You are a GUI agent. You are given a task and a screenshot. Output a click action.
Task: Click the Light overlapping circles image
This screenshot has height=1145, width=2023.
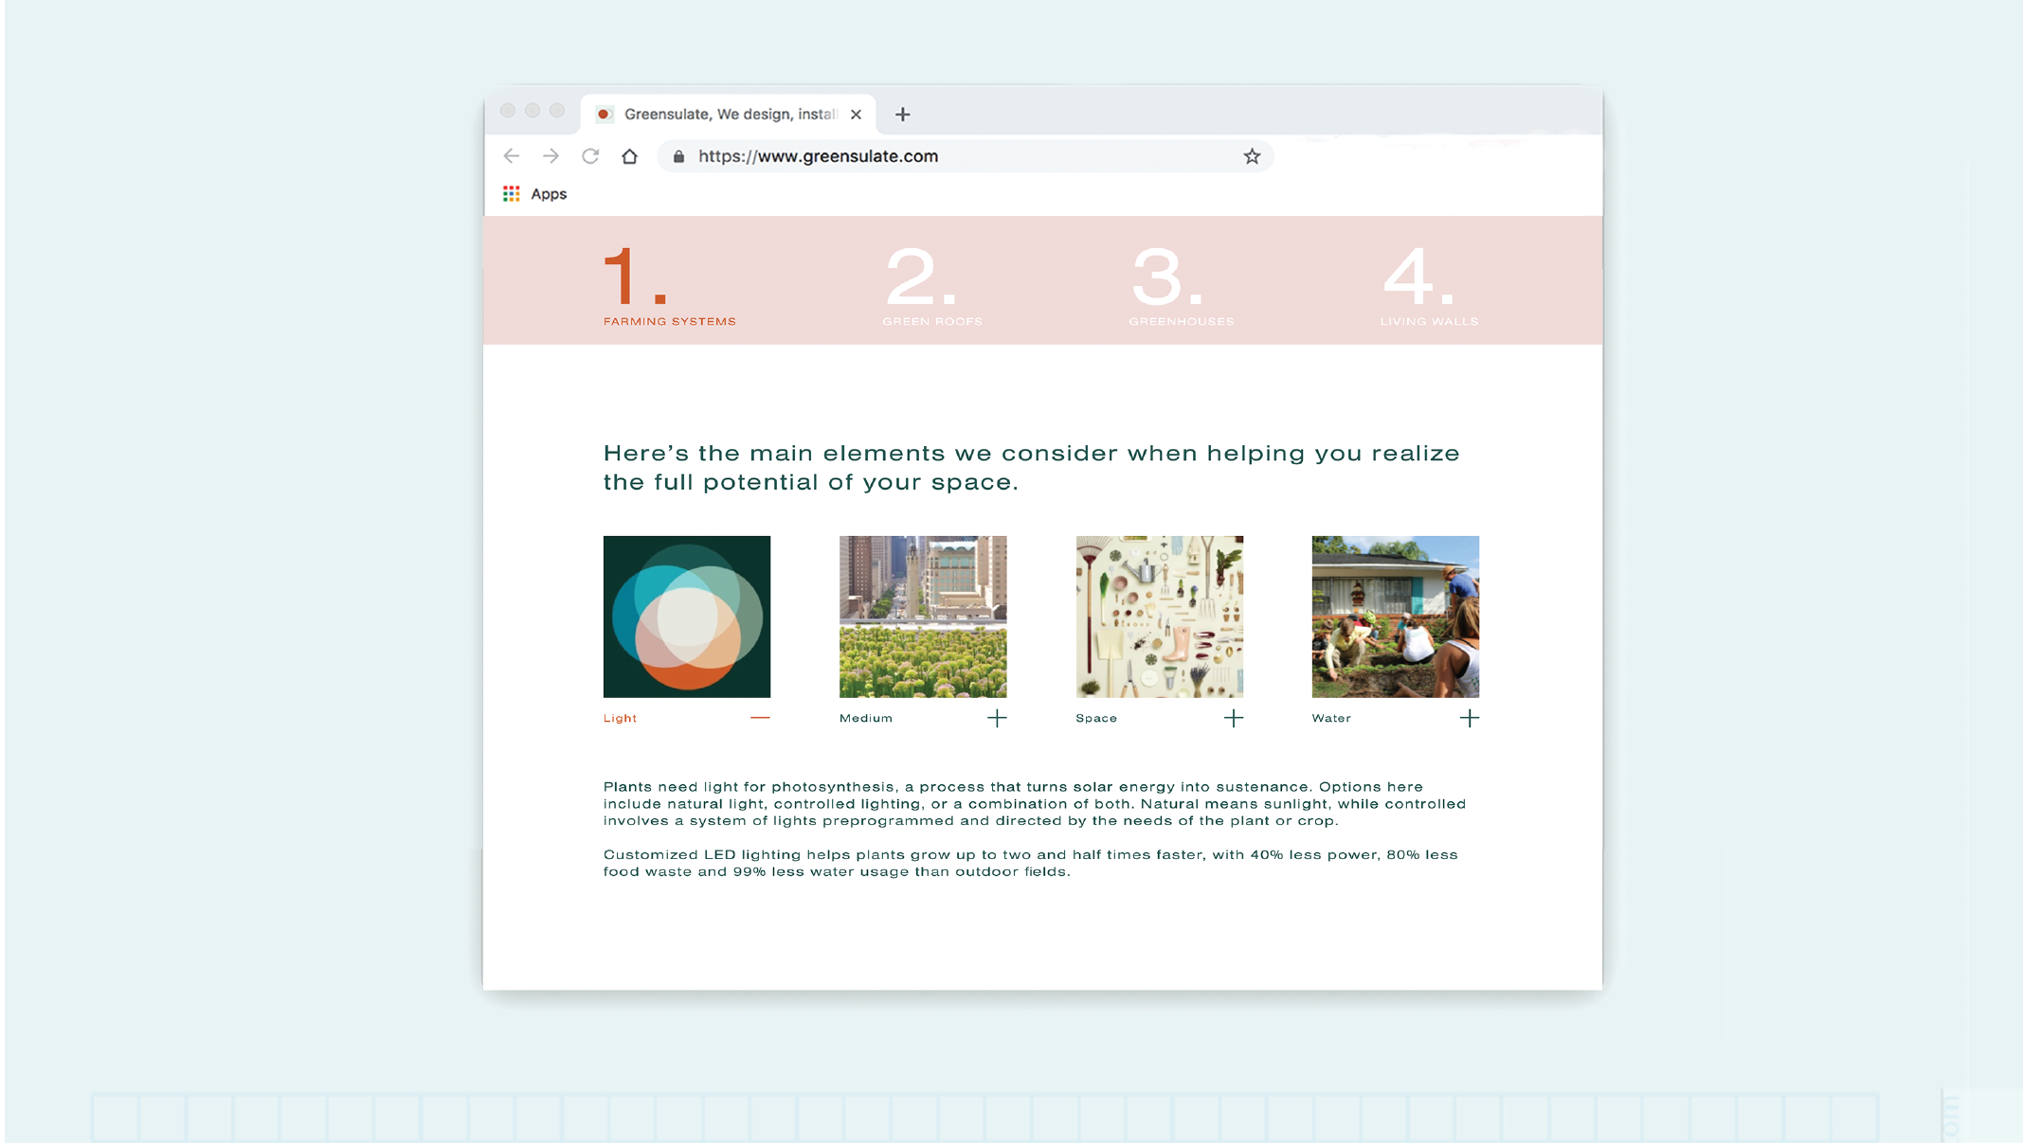[687, 617]
